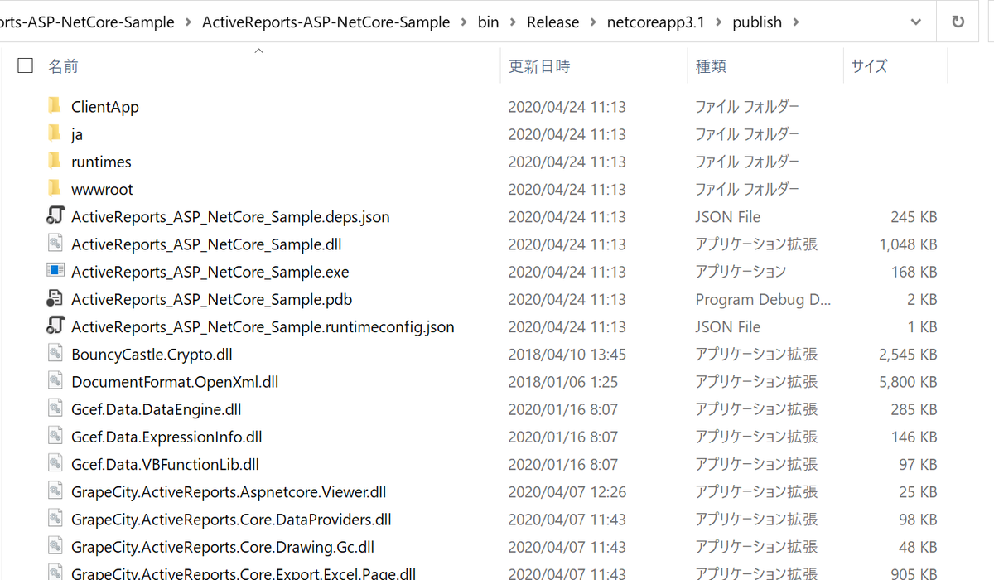Image resolution: width=994 pixels, height=580 pixels.
Task: Select the ClientApp folder name
Action: coord(105,107)
